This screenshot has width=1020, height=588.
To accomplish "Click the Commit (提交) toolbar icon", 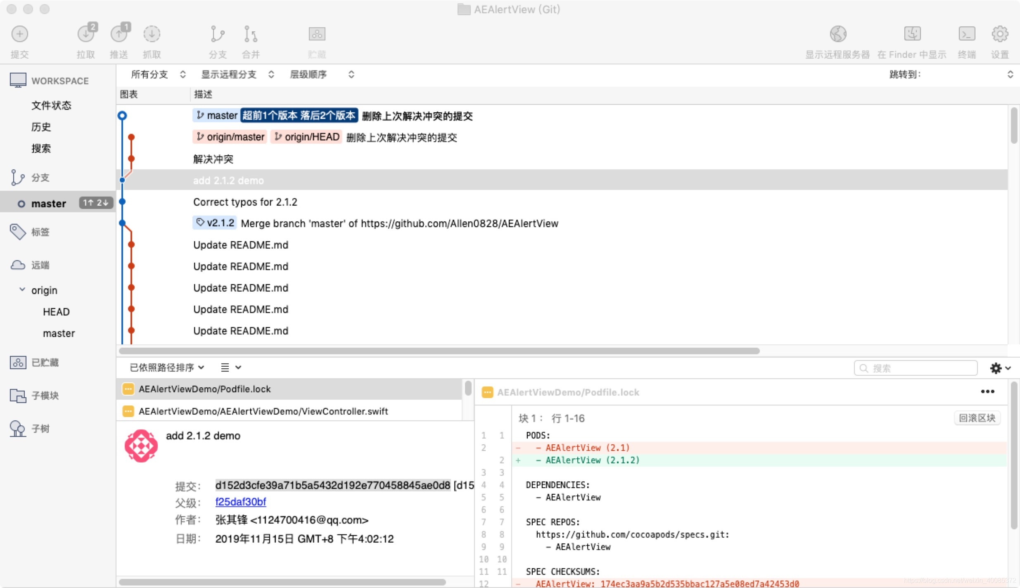I will [x=19, y=34].
